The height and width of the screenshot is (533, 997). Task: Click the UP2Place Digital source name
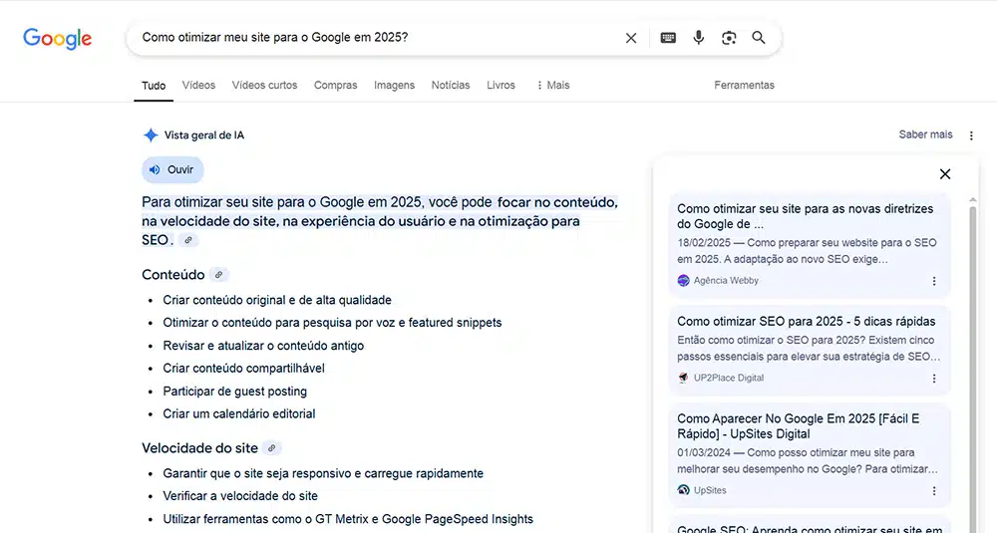pyautogui.click(x=729, y=378)
